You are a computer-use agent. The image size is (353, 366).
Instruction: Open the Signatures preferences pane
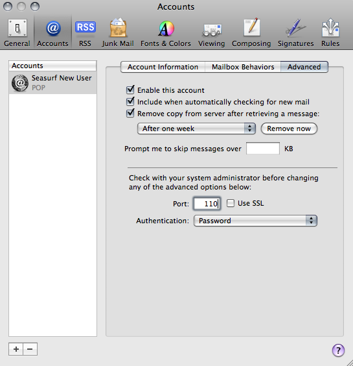coord(295,33)
